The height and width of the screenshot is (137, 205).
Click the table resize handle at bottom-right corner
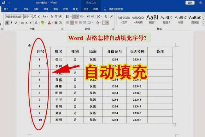[x=174, y=125]
